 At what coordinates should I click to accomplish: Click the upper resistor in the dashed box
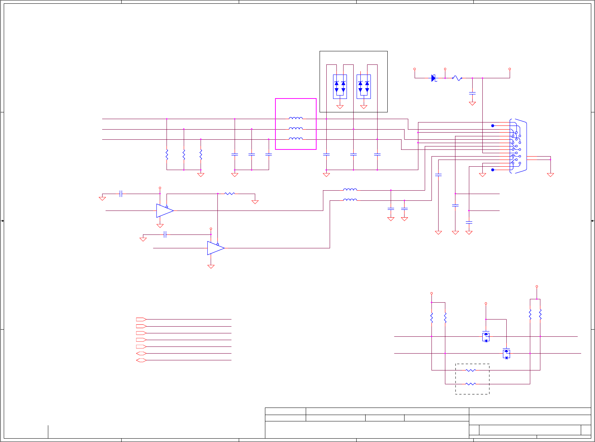point(470,370)
